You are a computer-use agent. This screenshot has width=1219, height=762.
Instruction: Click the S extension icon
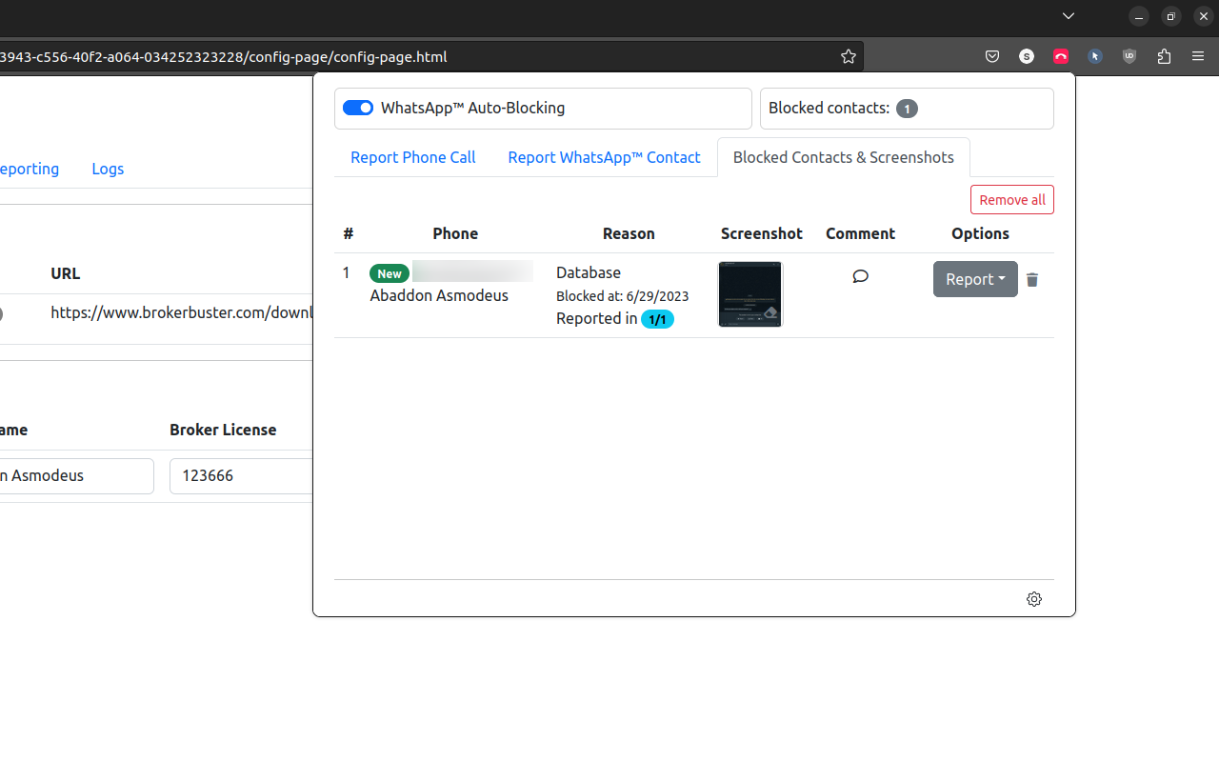click(x=1027, y=56)
